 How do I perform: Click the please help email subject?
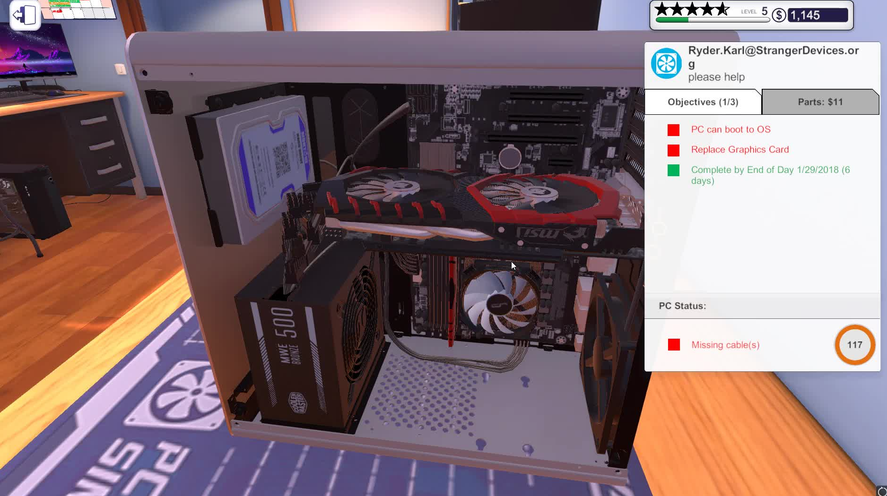716,77
